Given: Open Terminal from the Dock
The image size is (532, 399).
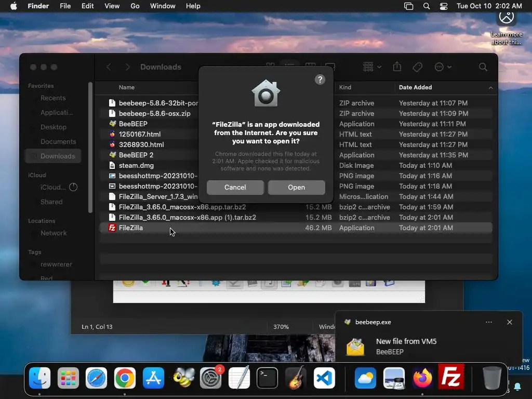Looking at the screenshot, I should pos(268,378).
